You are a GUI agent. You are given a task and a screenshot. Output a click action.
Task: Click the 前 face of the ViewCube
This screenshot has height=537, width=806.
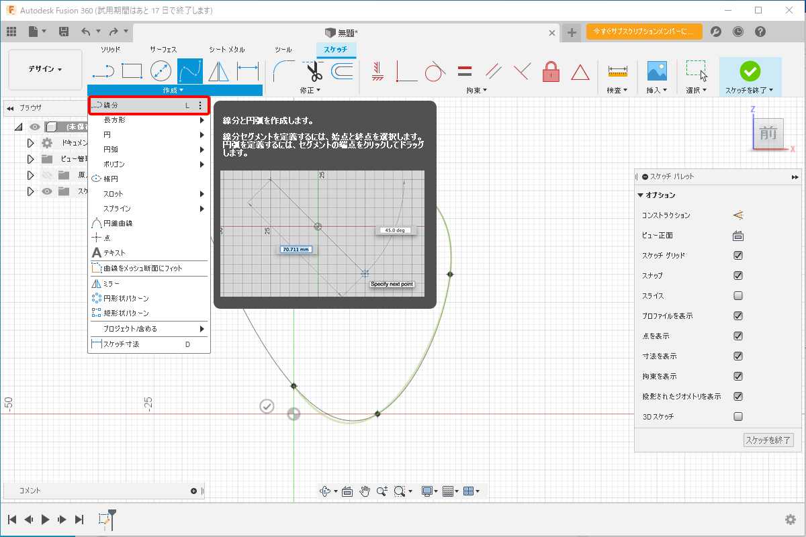pos(768,134)
